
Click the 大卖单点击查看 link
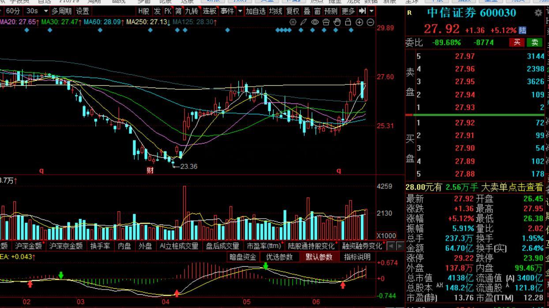pyautogui.click(x=512, y=187)
